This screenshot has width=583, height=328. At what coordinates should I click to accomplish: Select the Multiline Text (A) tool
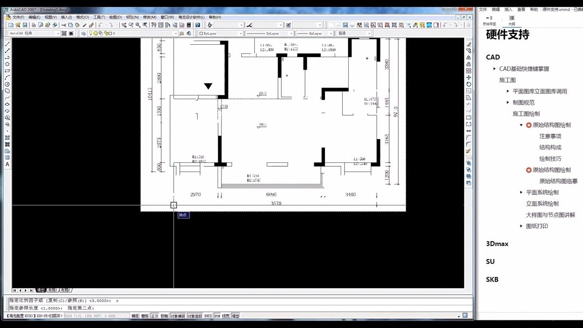(x=7, y=164)
